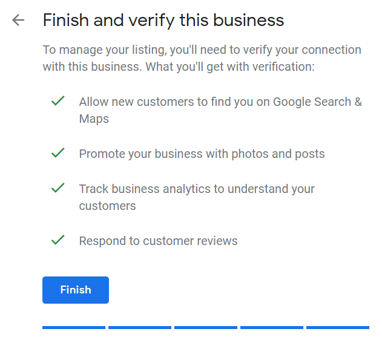Click 'Track business analytics to understand your' line
The height and width of the screenshot is (343, 382).
coord(197,189)
